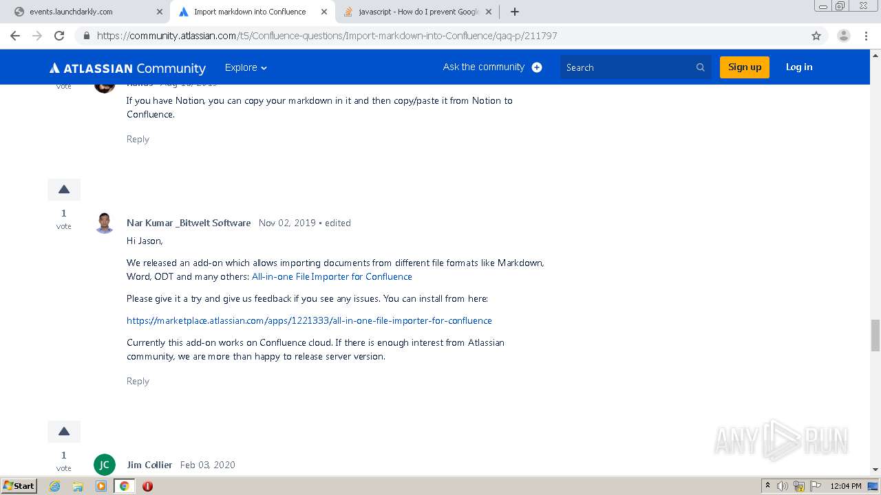Click the 12:04 PM taskbar clock
881x495 pixels.
tap(846, 486)
